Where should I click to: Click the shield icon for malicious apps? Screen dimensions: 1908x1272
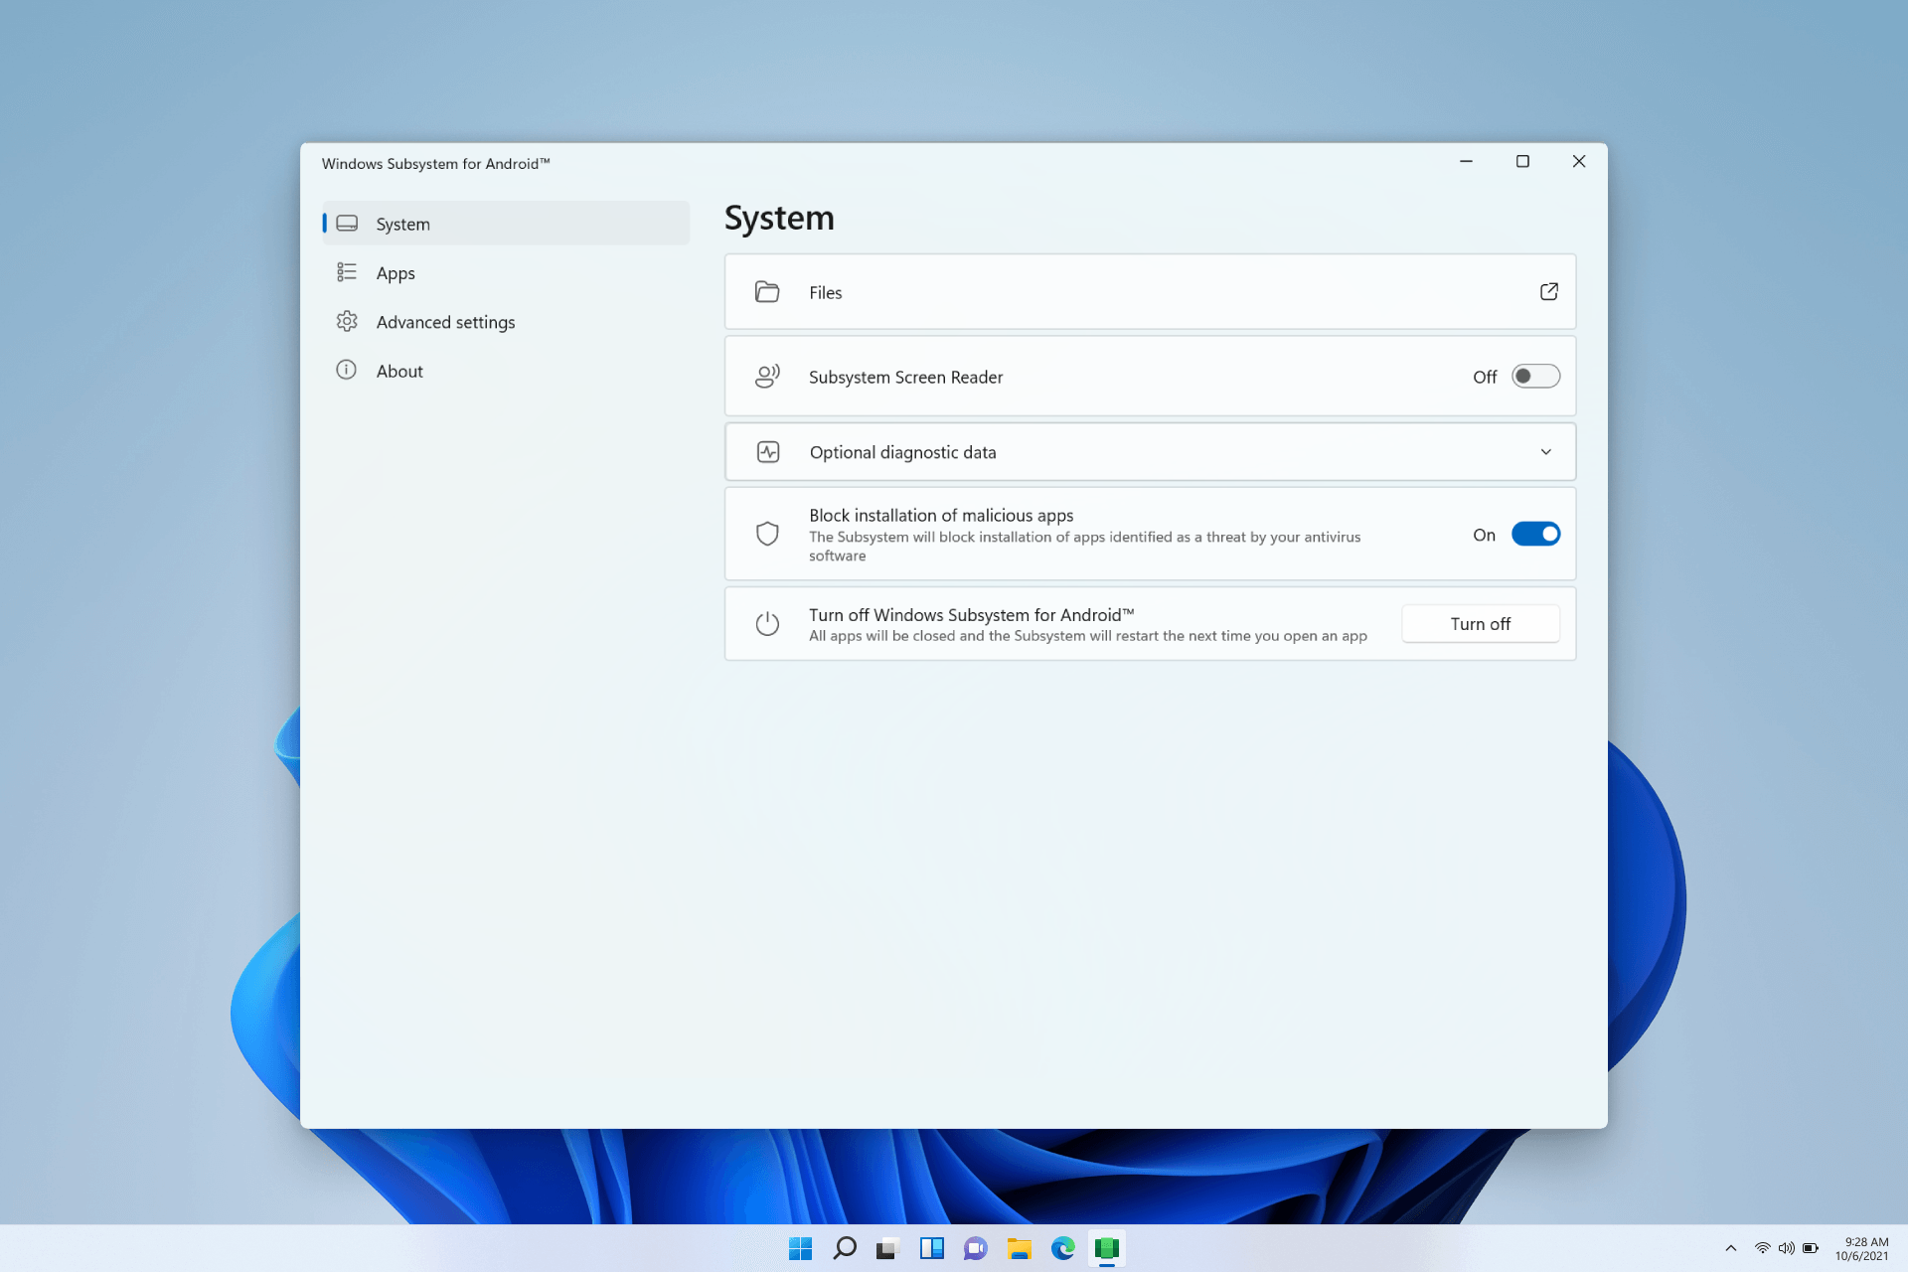(x=766, y=534)
